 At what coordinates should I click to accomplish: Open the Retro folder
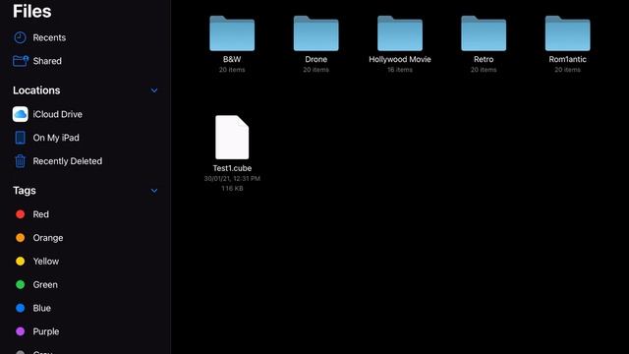click(484, 33)
